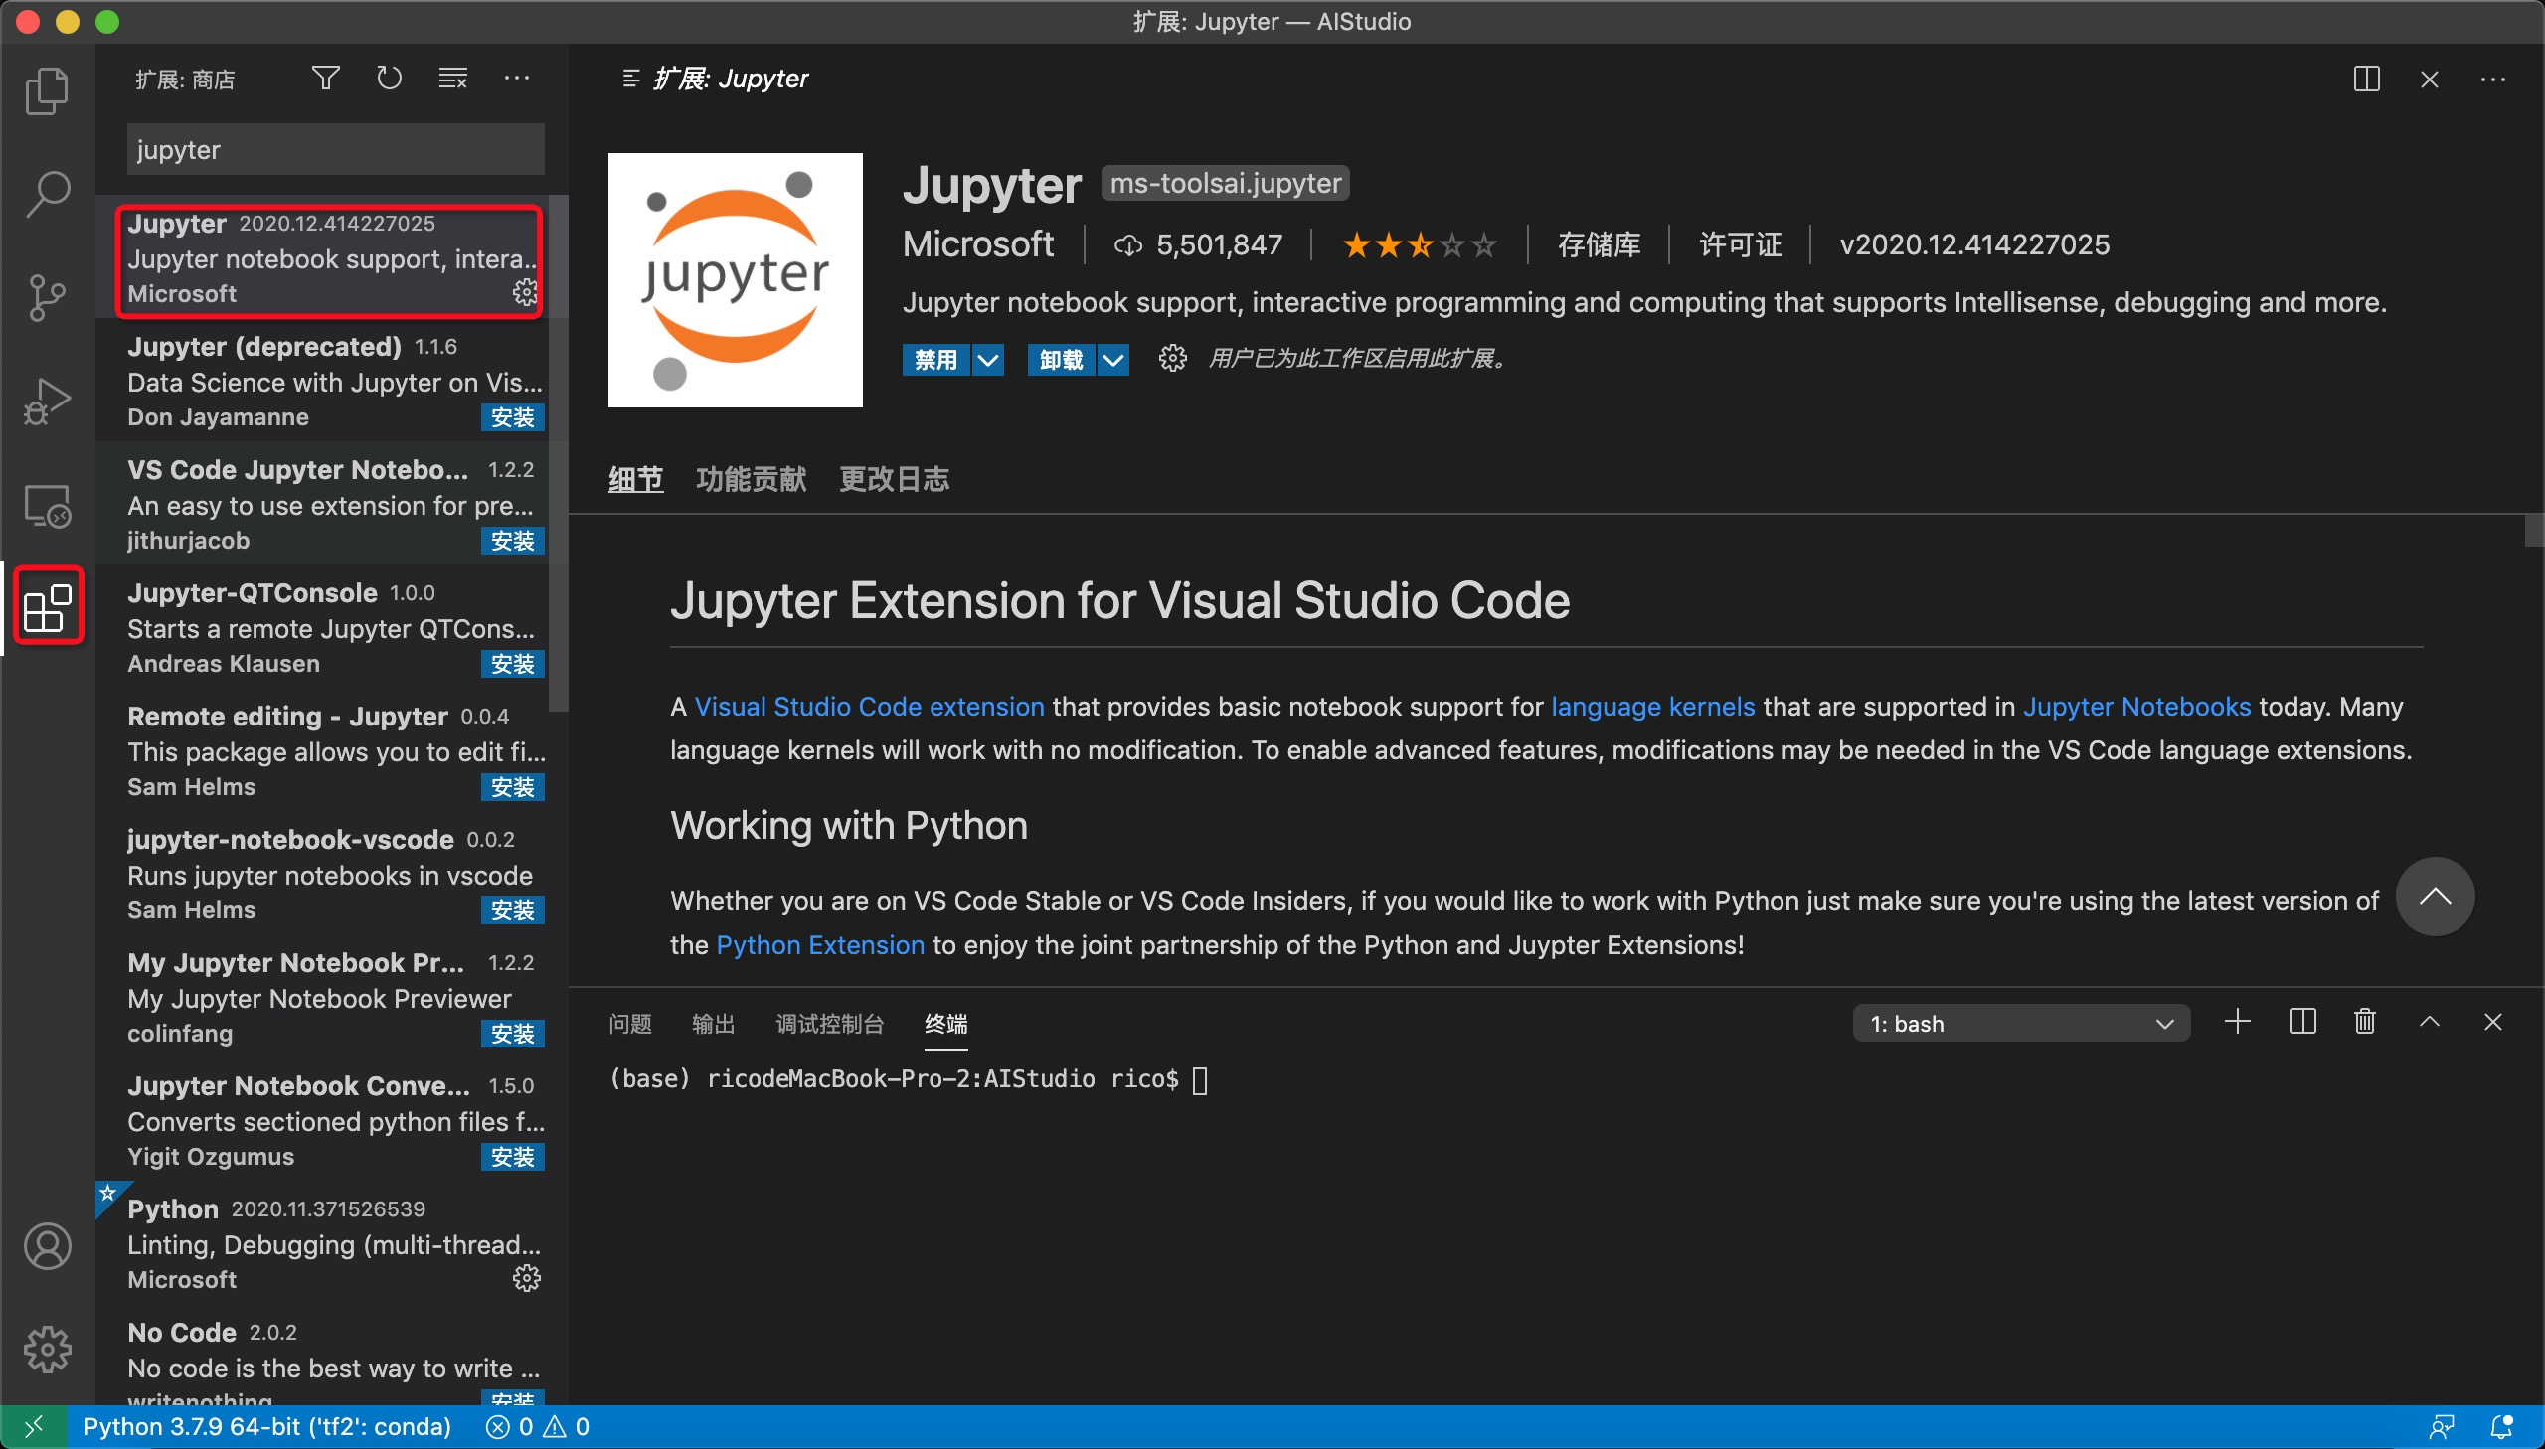This screenshot has width=2545, height=1449.
Task: Open the Extensions view icon
Action: [x=47, y=607]
